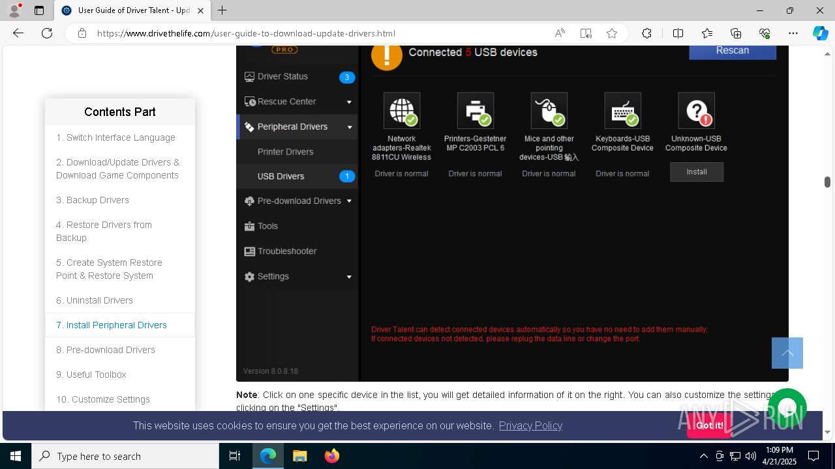Open the browser profile avatar

coord(14,10)
